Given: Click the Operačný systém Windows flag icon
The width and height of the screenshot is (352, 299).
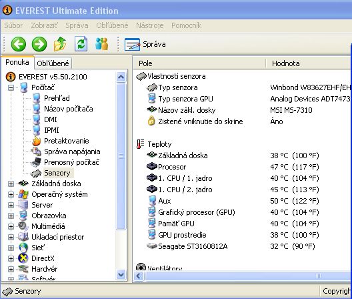Looking at the screenshot, I should click(23, 194).
